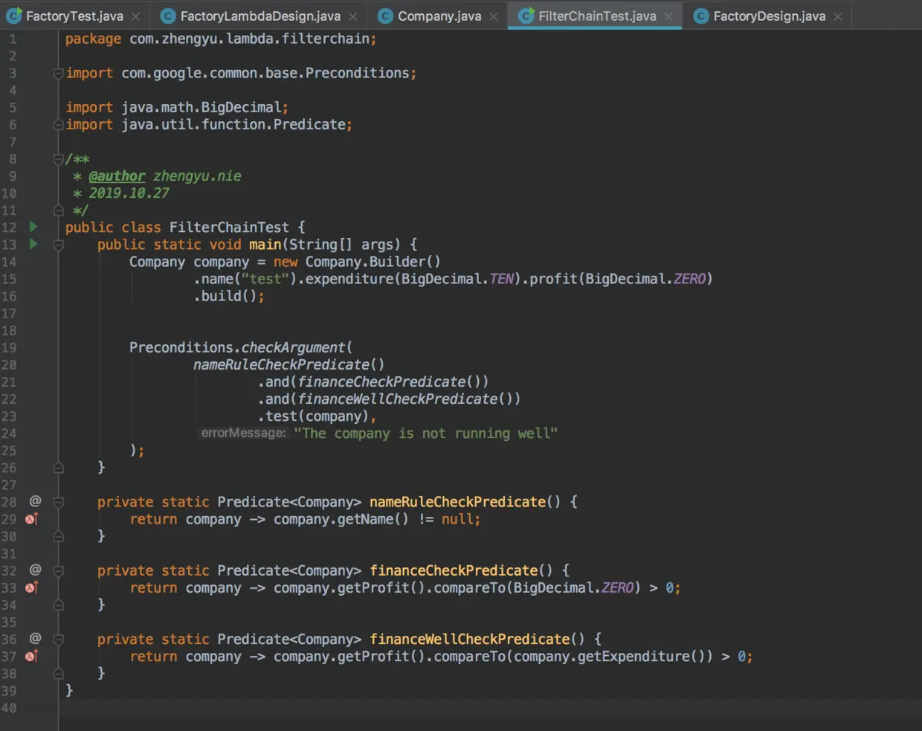Collapse the import block fold marker on line 3
This screenshot has width=922, height=731.
point(58,73)
